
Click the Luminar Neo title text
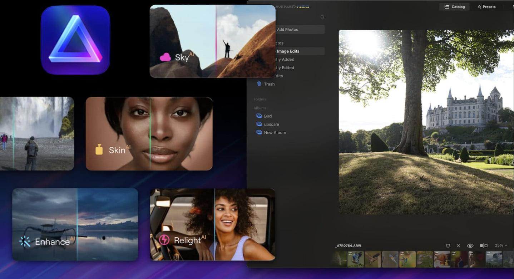pos(292,7)
